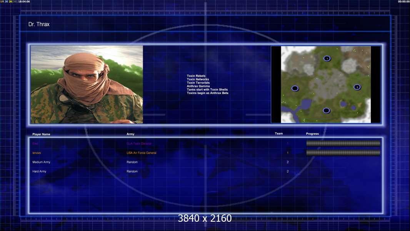Click team number for Hard Army

(x=288, y=171)
